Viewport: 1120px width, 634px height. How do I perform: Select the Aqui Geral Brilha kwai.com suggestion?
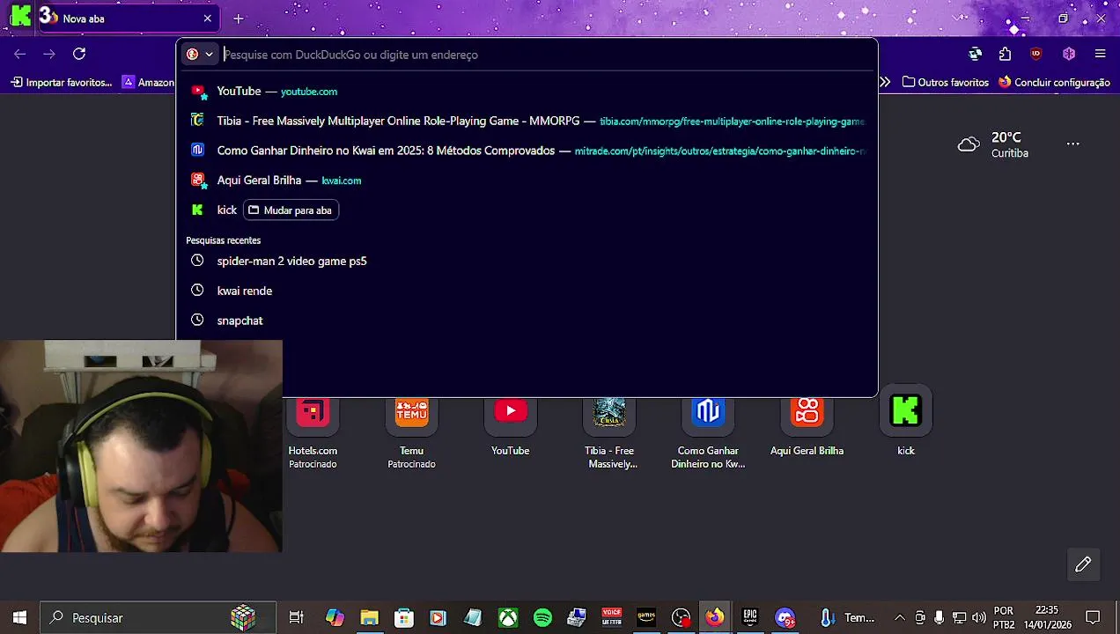(527, 181)
